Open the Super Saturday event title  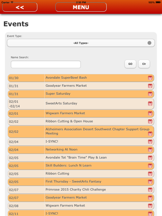58,94
